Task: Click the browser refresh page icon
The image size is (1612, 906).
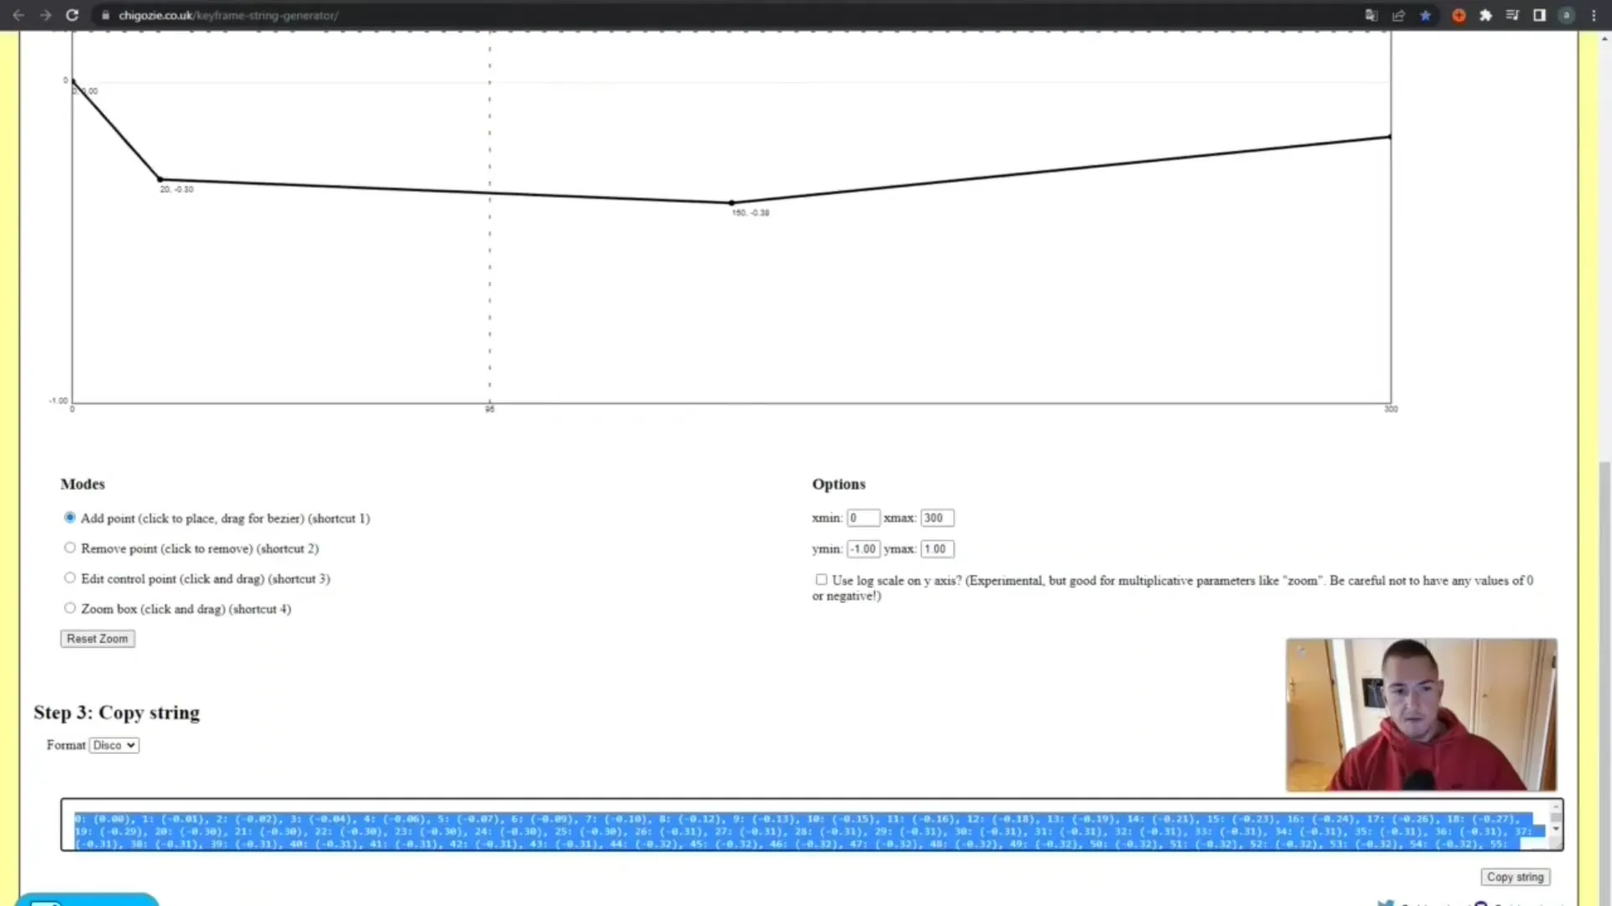Action: click(x=71, y=15)
